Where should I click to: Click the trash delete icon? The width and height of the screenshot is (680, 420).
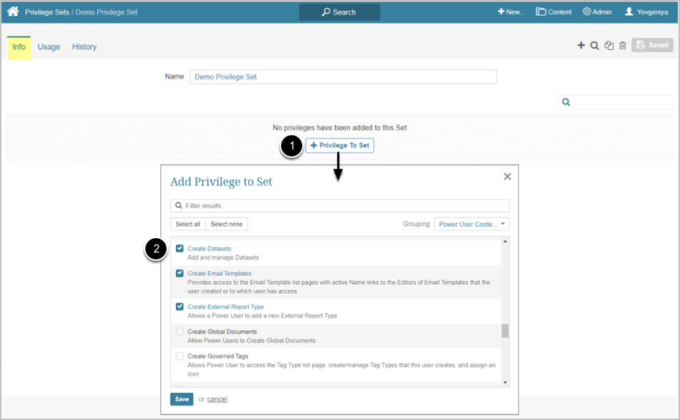click(622, 45)
